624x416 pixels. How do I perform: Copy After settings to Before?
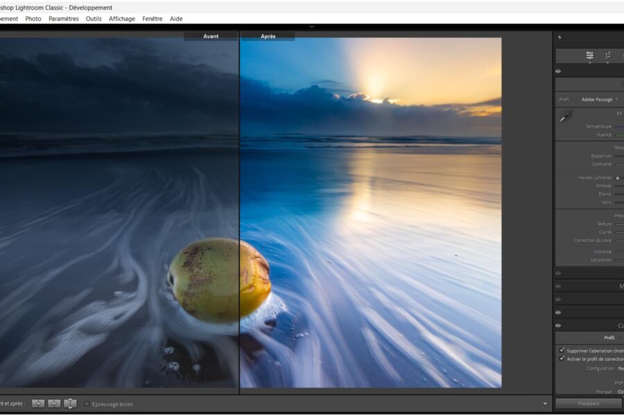tap(53, 404)
